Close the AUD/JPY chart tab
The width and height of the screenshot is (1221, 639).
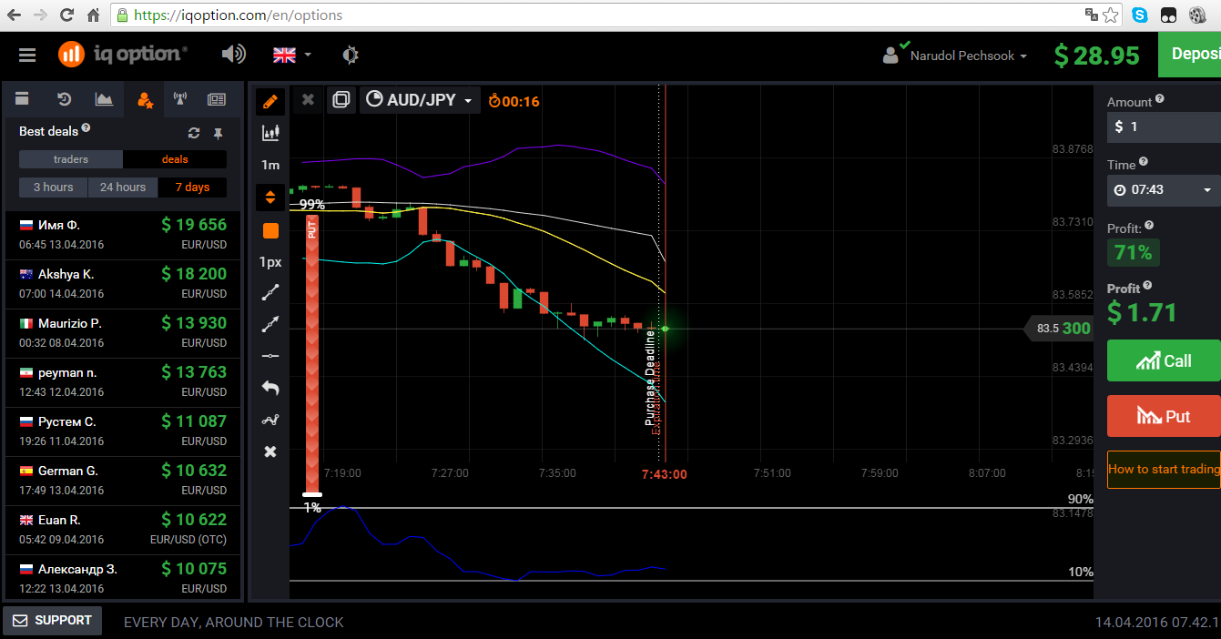[x=308, y=100]
